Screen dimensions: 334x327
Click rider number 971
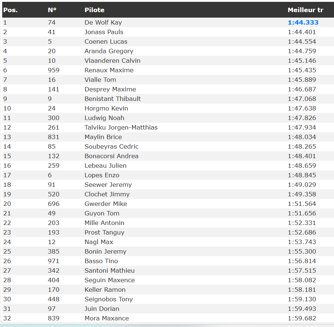54,261
